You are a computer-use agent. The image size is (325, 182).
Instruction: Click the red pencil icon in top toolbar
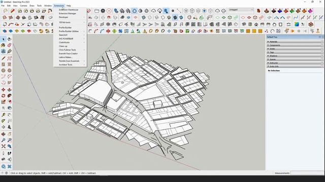[x=12, y=11]
